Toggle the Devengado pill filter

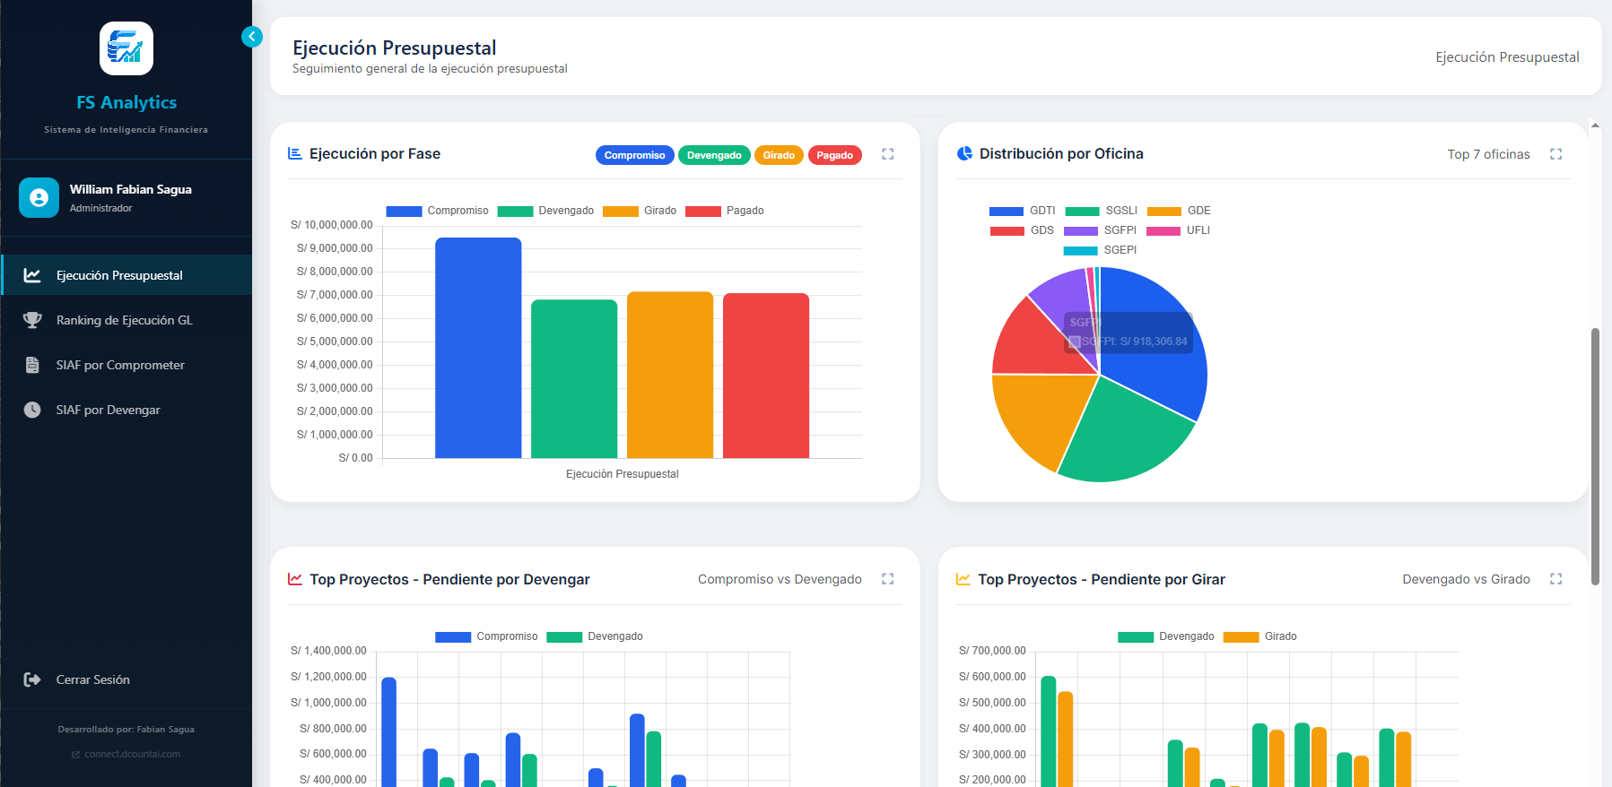point(714,155)
